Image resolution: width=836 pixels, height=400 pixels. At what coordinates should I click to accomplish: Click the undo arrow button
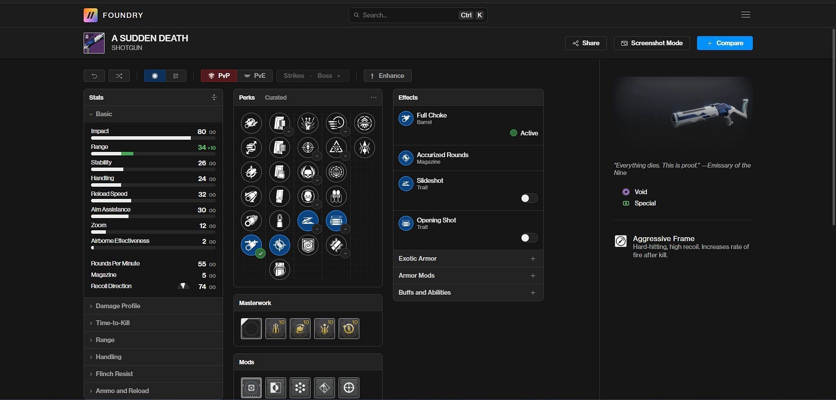coord(94,76)
